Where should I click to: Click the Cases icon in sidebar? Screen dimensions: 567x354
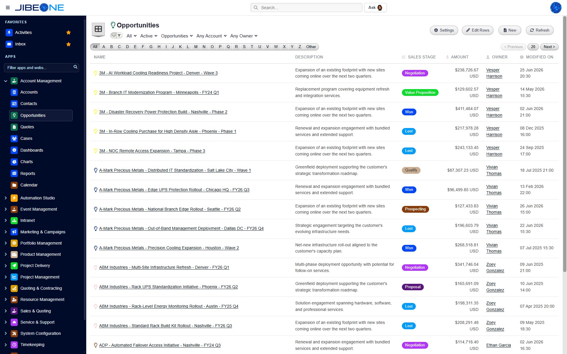pyautogui.click(x=14, y=138)
